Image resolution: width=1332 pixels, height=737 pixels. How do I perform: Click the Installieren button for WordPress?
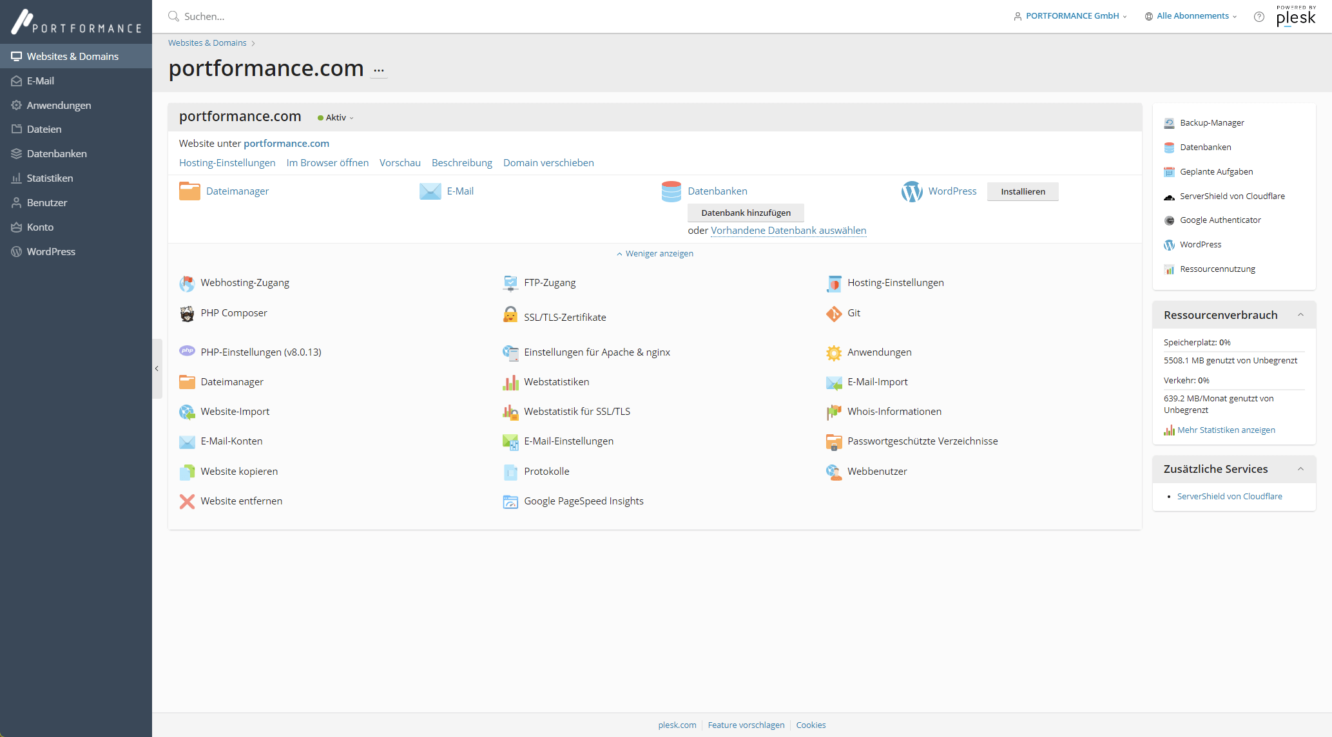(1023, 192)
